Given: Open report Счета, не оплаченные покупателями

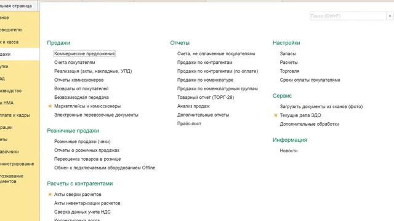Looking at the screenshot, I should click(216, 53).
